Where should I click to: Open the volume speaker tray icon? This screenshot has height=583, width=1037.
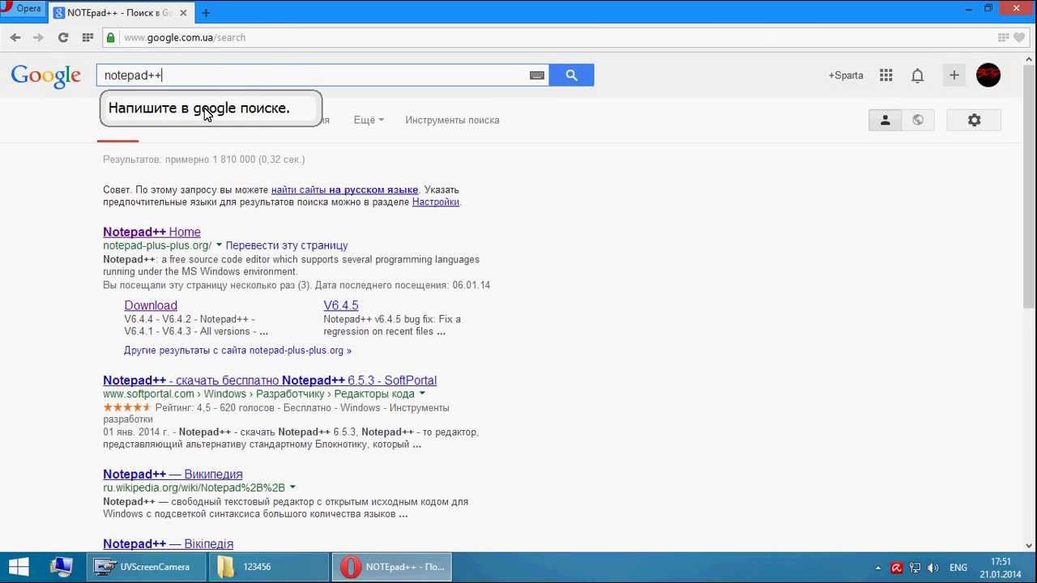pyautogui.click(x=932, y=568)
